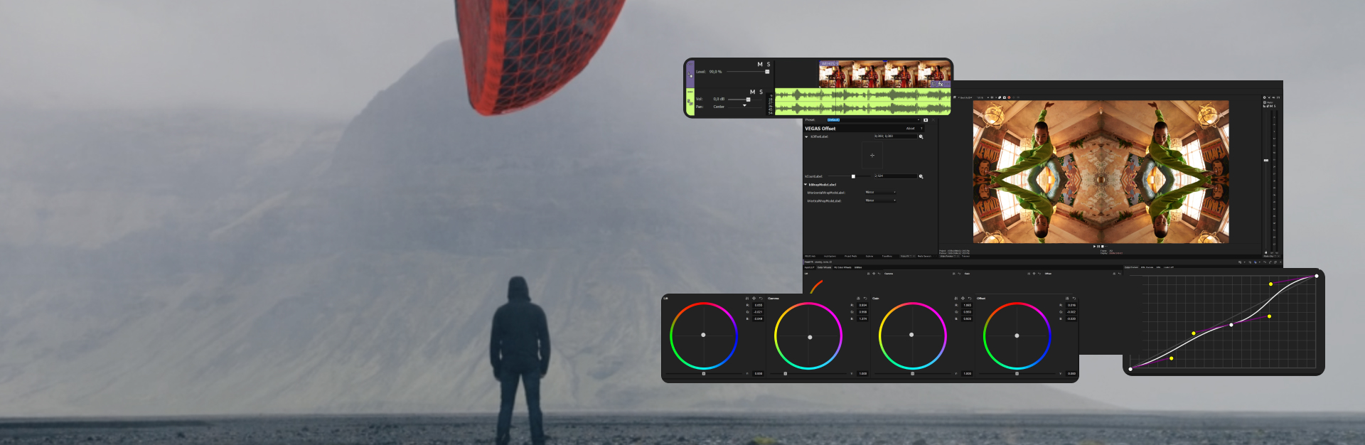Screen dimensions: 1365x445
Task: Reset the Offset color wheel
Action: click(1074, 299)
